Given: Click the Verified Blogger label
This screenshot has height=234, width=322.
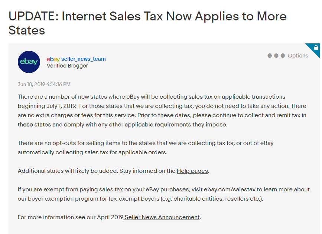Looking at the screenshot, I should click(67, 66).
